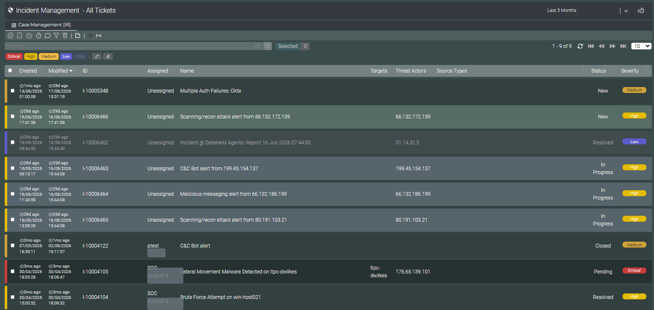
Task: Go to the previous page of tickets
Action: (602, 46)
